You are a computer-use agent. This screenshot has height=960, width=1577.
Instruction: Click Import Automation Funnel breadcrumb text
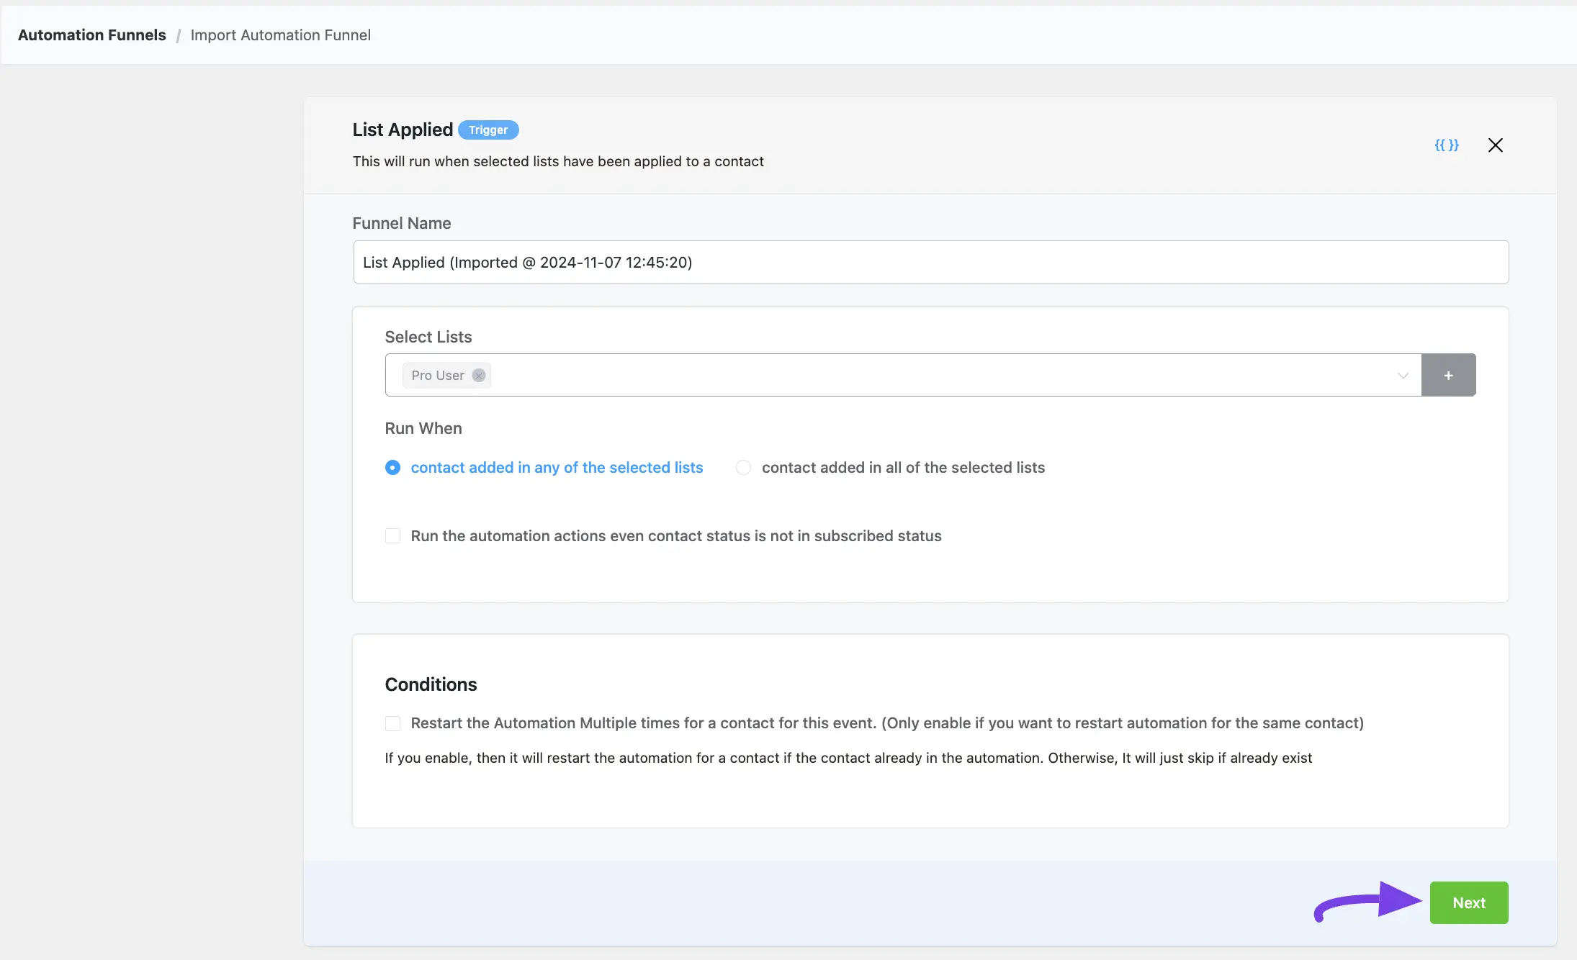[281, 35]
